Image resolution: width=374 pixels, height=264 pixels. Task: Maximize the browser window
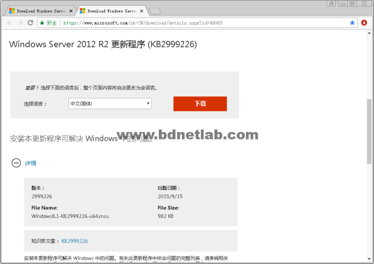(x=352, y=4)
